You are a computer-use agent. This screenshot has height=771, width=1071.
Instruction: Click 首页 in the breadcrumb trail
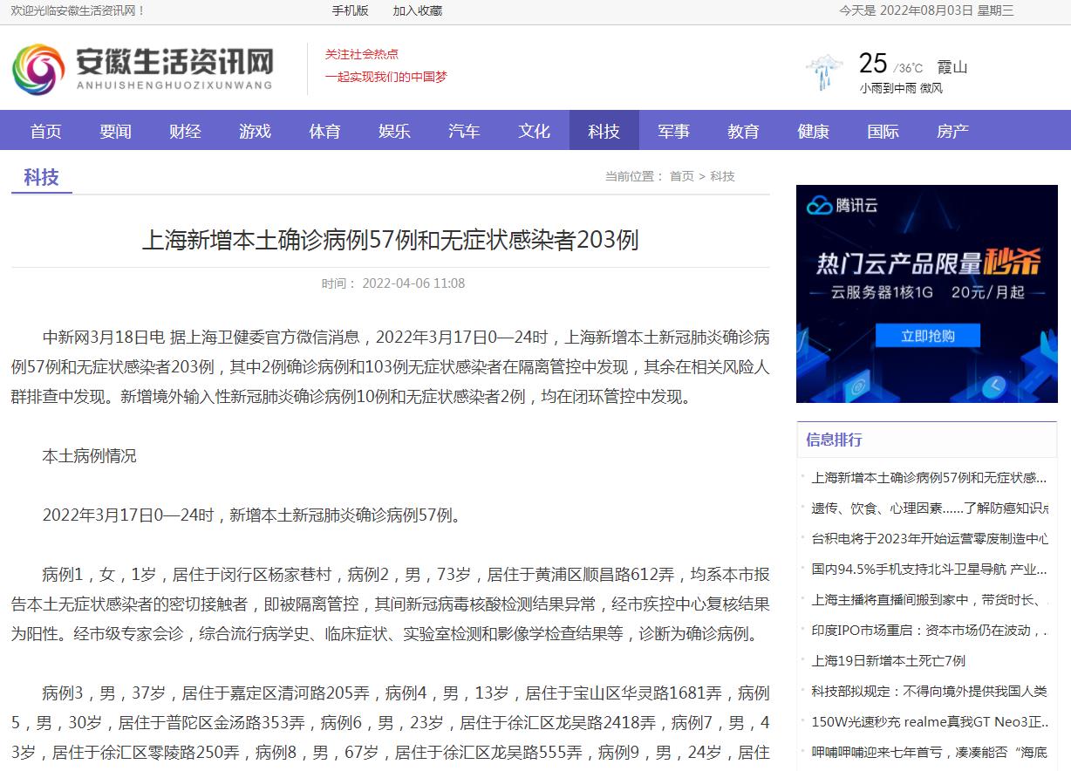[682, 176]
